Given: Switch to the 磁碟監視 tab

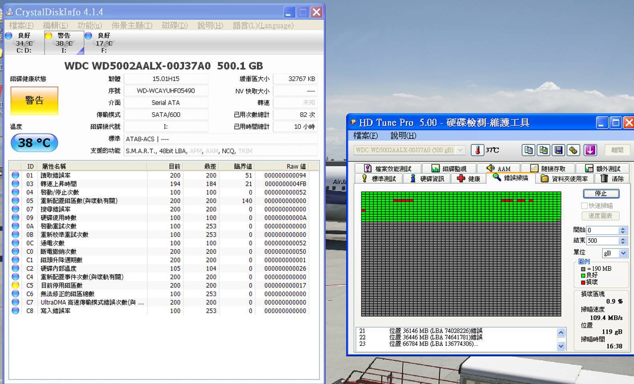Looking at the screenshot, I should (449, 169).
